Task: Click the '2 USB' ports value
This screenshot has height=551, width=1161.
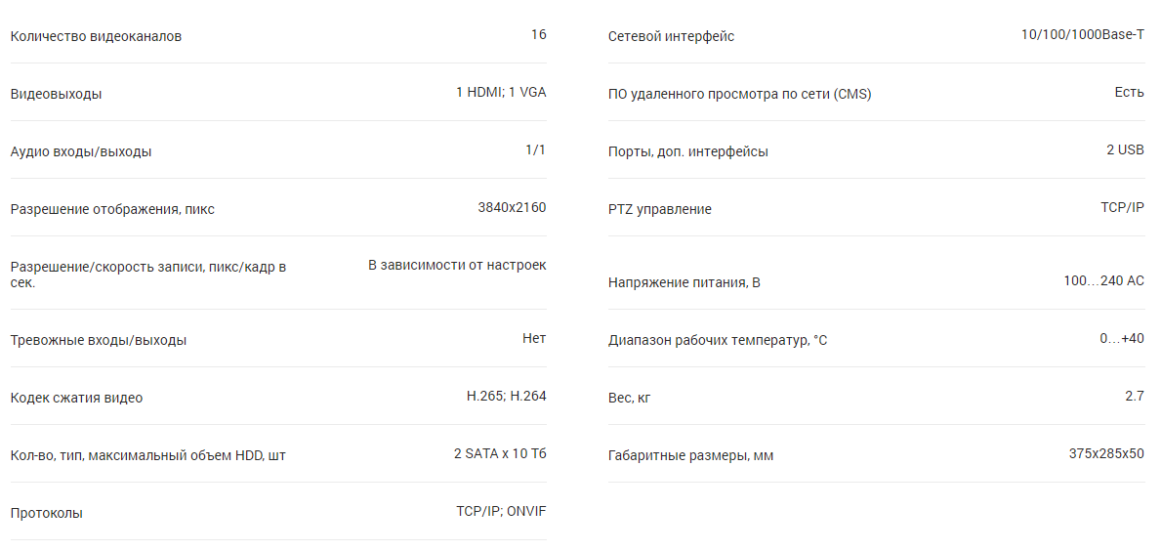Action: click(x=1126, y=149)
